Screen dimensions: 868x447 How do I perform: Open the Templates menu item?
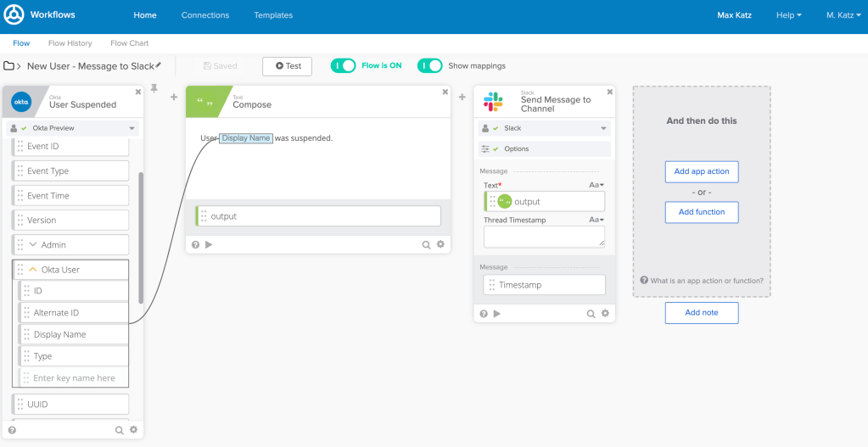pos(273,15)
